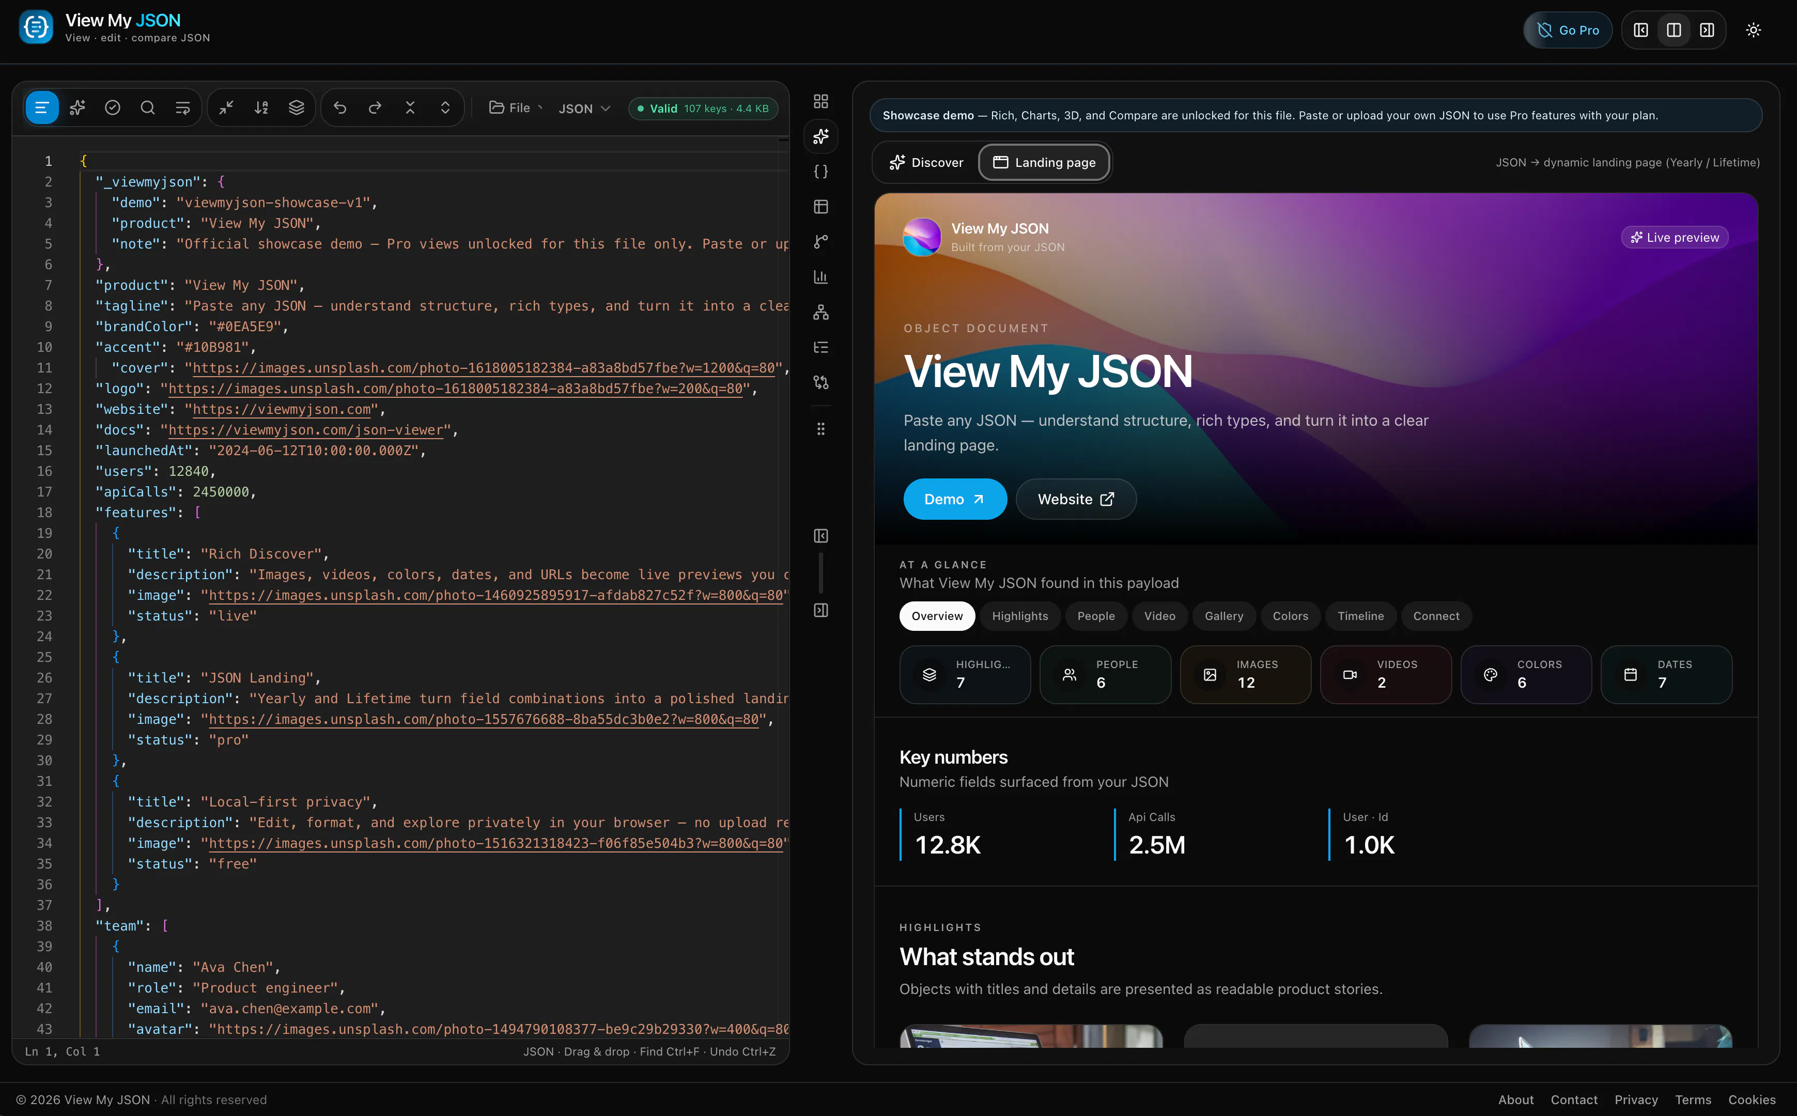This screenshot has height=1116, width=1797.
Task: Open the search magnifier in editor toolbar
Action: coord(148,108)
